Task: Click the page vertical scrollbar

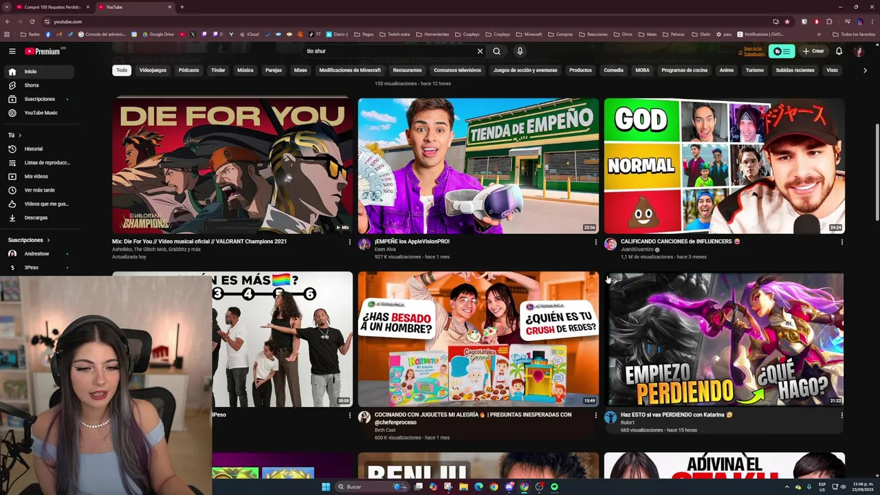Action: click(877, 173)
